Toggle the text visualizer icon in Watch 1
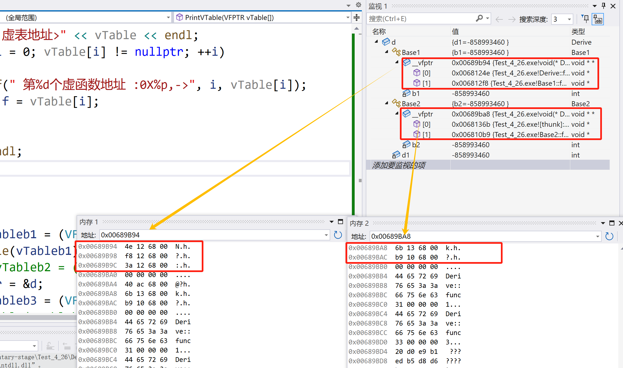This screenshot has height=368, width=623. 598,19
